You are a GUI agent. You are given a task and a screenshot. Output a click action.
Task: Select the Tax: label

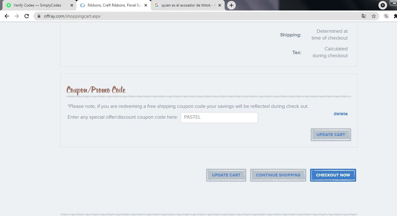coord(297,53)
